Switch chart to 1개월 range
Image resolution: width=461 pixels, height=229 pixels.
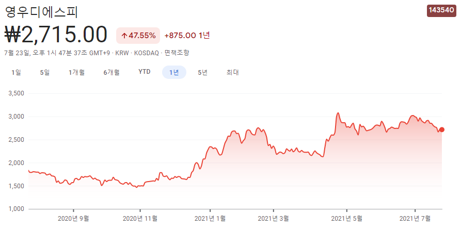pos(77,72)
